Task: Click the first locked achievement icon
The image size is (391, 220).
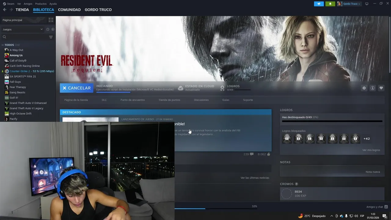Action: click(287, 139)
